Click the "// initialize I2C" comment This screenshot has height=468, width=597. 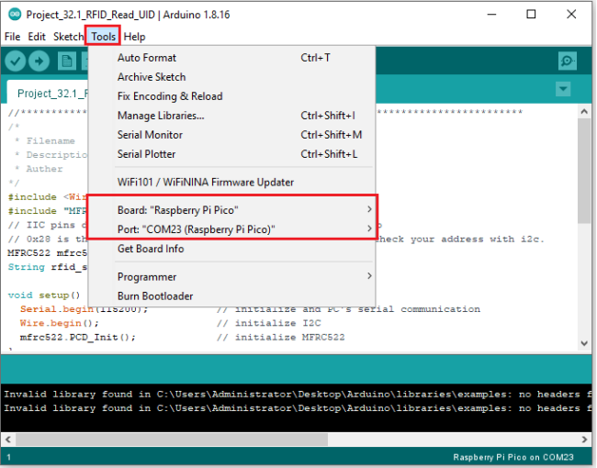tap(269, 323)
